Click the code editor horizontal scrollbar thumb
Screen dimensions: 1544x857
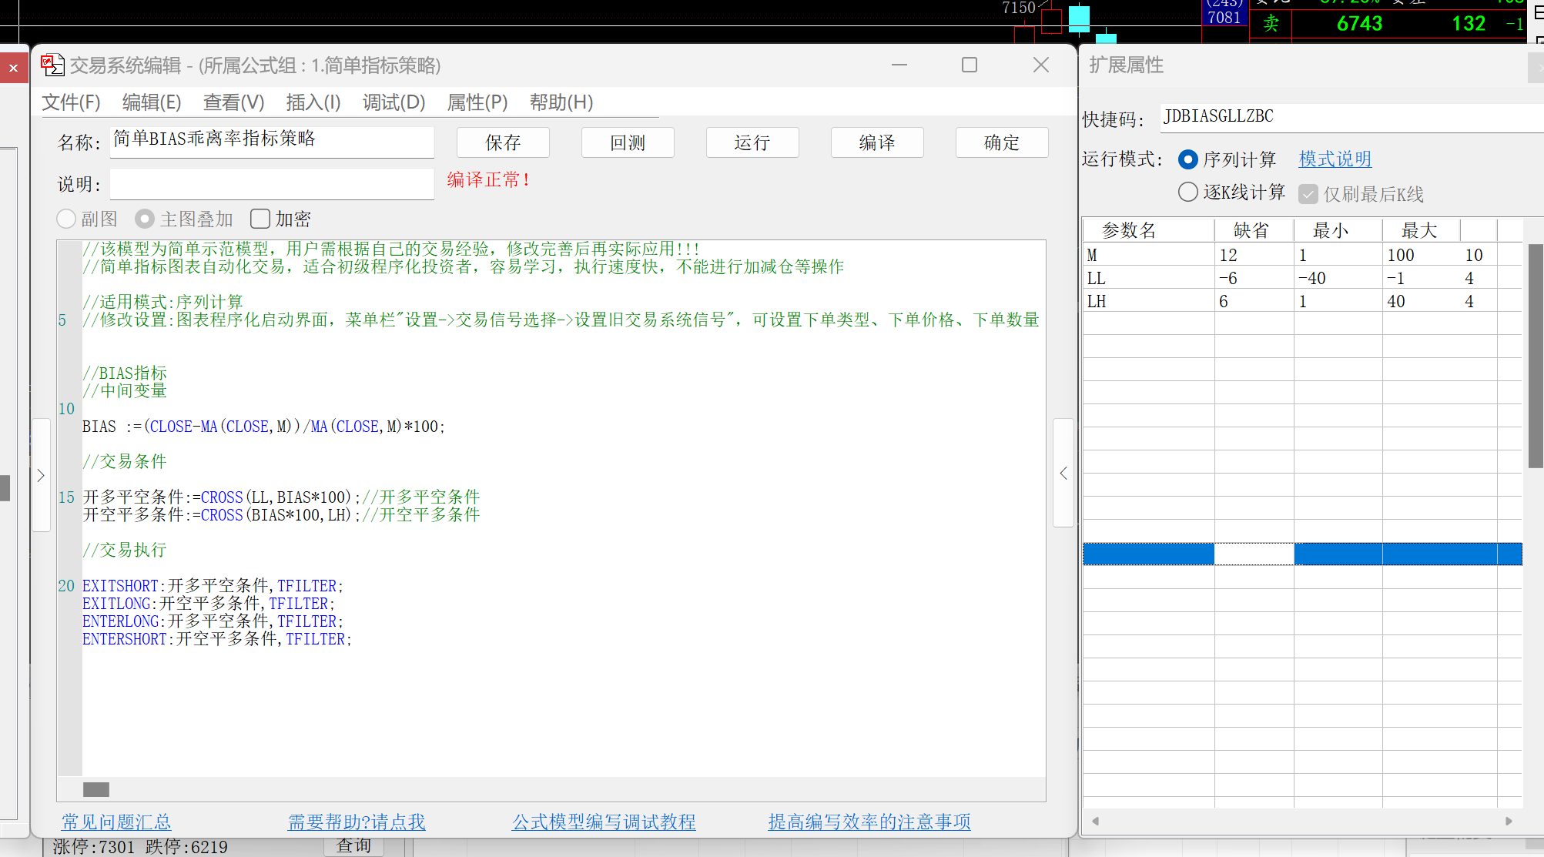[x=96, y=789]
